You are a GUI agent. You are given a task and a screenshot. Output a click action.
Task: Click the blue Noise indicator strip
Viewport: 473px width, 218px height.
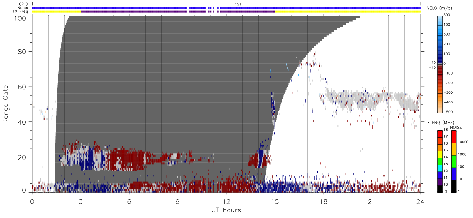tap(226, 8)
